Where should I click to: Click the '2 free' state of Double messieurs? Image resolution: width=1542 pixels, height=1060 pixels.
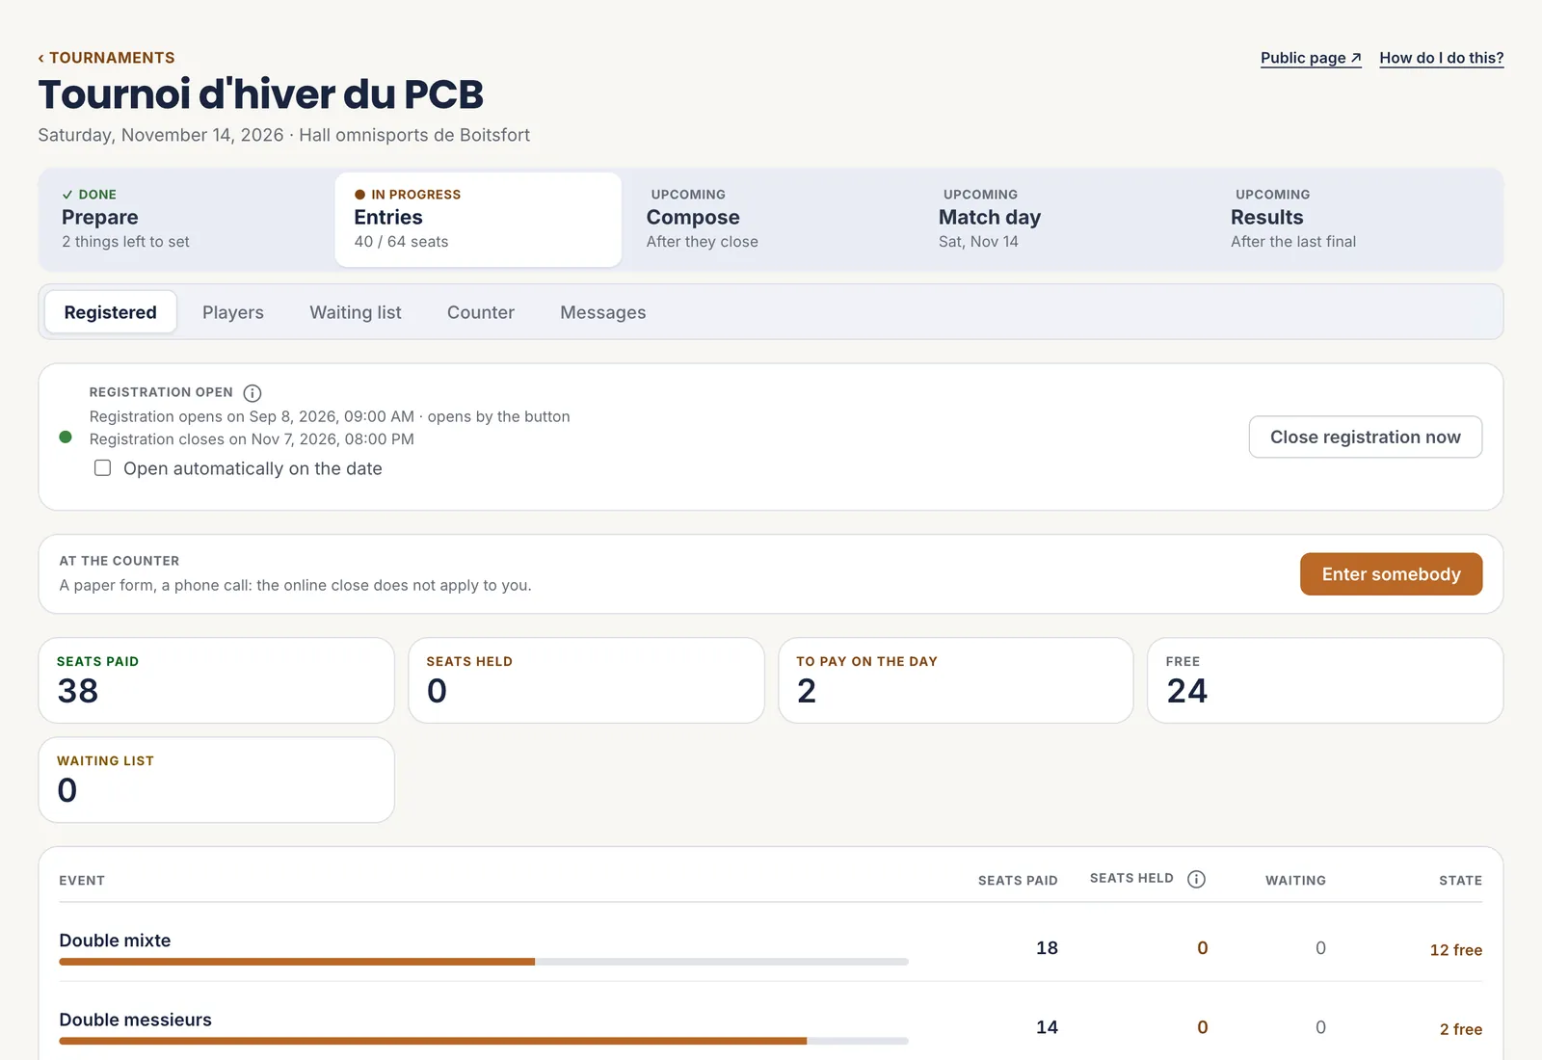tap(1461, 1029)
